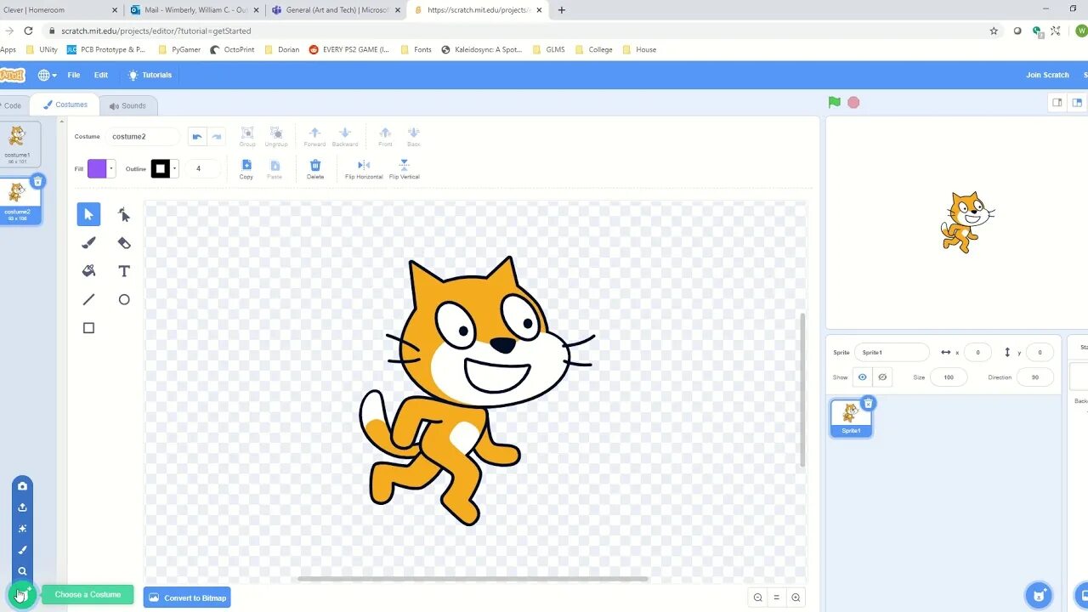Switch to the Code tab
This screenshot has height=612, width=1088.
(13, 105)
